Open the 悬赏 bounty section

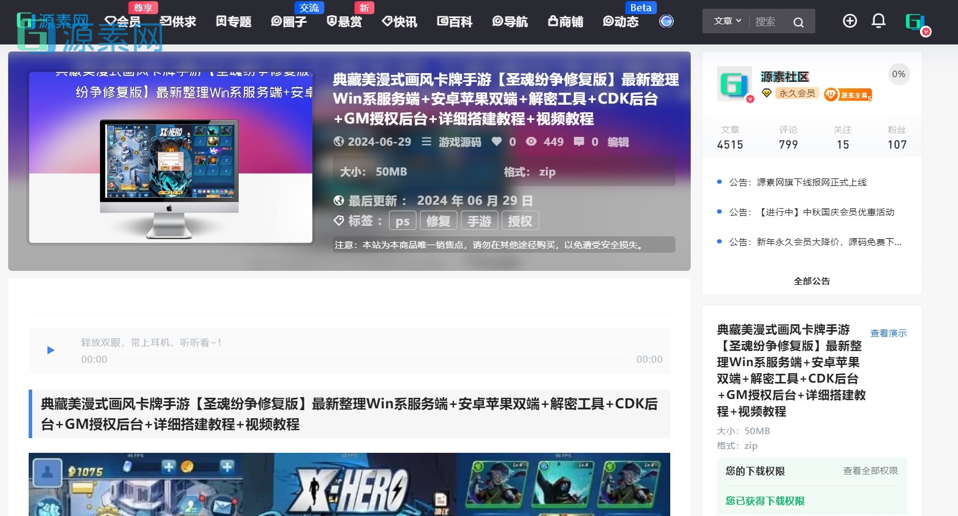pyautogui.click(x=344, y=22)
